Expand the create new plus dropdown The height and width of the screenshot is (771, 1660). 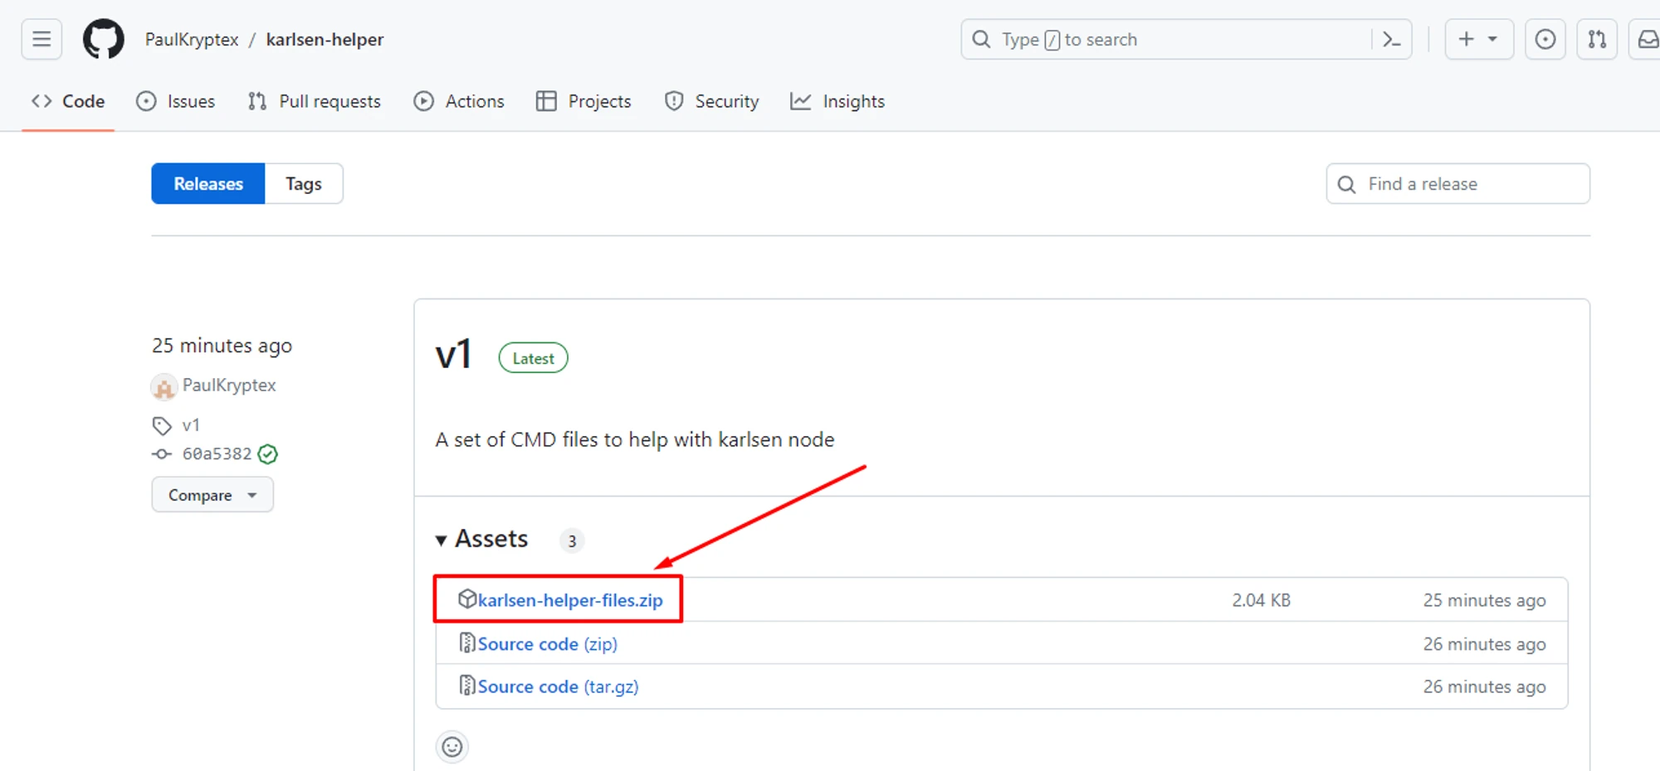(x=1478, y=39)
